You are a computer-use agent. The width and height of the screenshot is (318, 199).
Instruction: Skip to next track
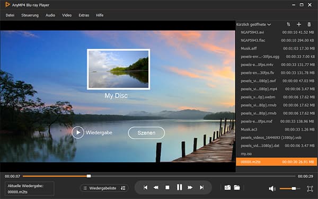[201, 188]
